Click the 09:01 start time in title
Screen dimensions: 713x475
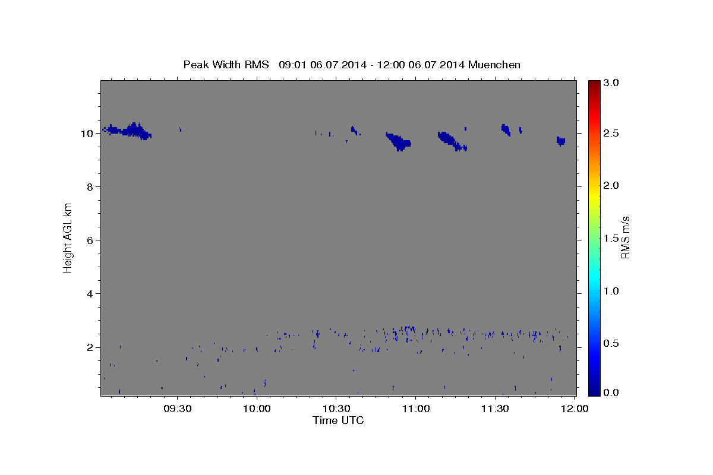[x=292, y=65]
